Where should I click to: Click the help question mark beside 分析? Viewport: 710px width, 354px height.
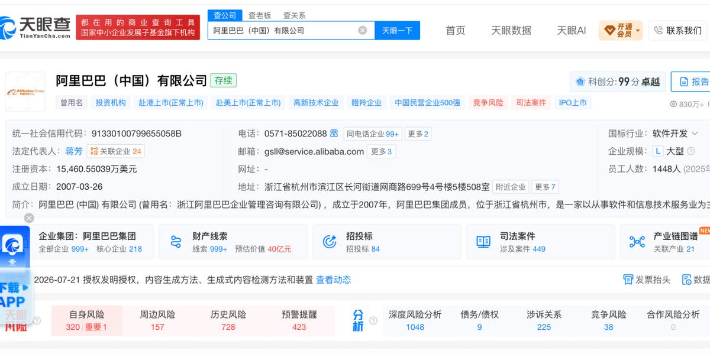point(373,321)
